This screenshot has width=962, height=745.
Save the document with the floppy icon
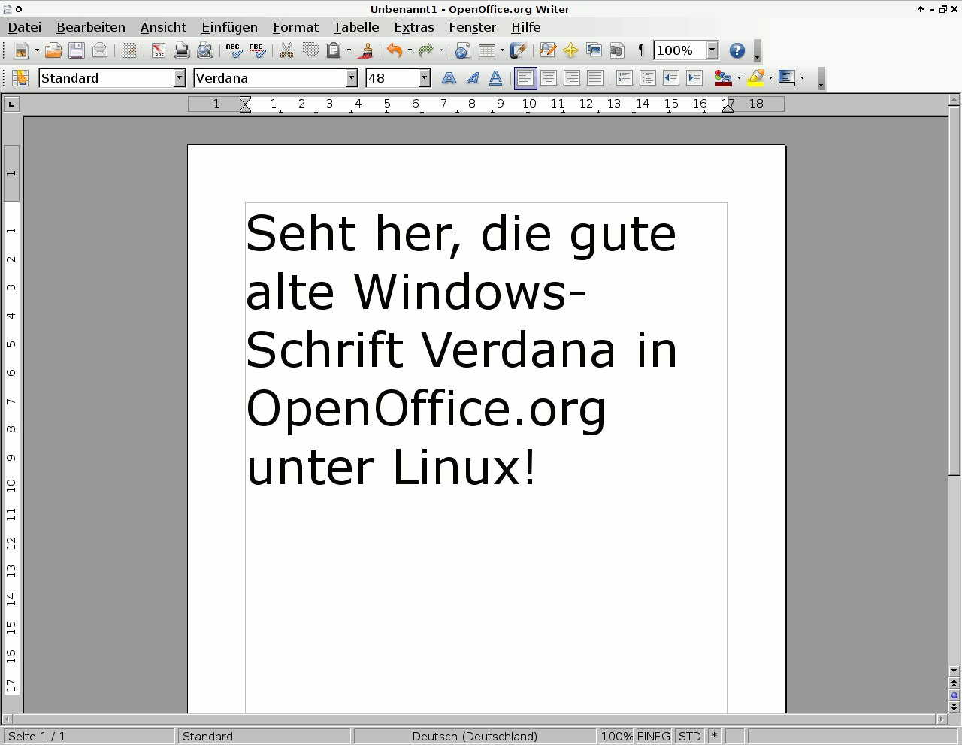point(77,50)
